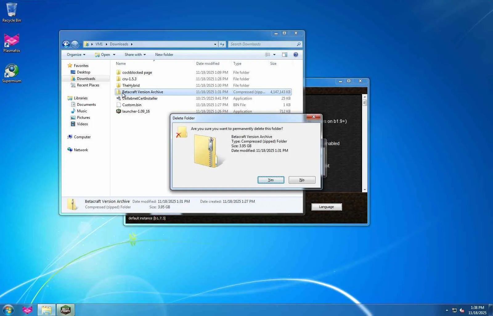Open Explorer help with the question mark
The height and width of the screenshot is (316, 493).
point(296,55)
